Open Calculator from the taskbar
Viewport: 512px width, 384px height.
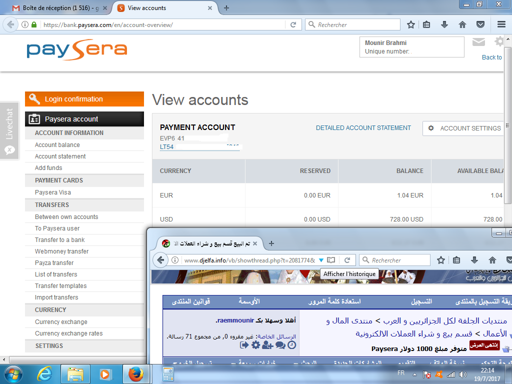168,374
